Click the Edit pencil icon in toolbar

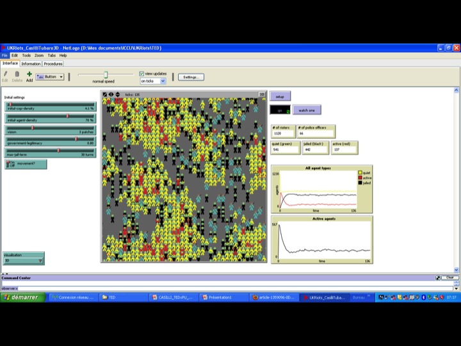tap(5, 74)
